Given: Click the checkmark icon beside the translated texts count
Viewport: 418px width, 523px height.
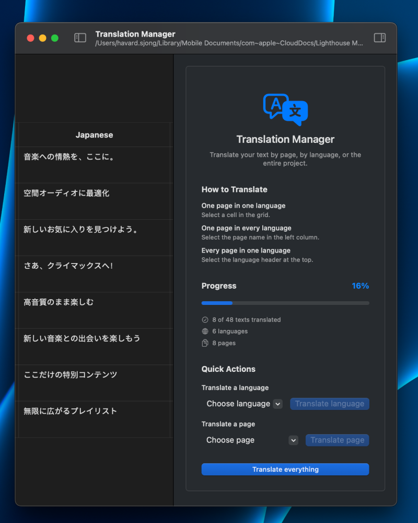Looking at the screenshot, I should (x=205, y=320).
